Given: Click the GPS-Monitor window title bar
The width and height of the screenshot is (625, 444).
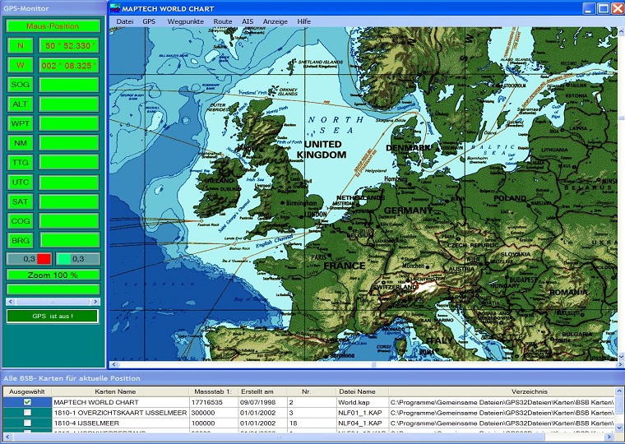Looking at the screenshot, I should 53,8.
